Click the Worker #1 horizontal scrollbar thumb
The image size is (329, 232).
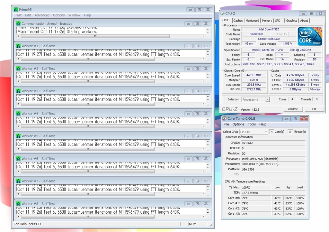point(88,59)
